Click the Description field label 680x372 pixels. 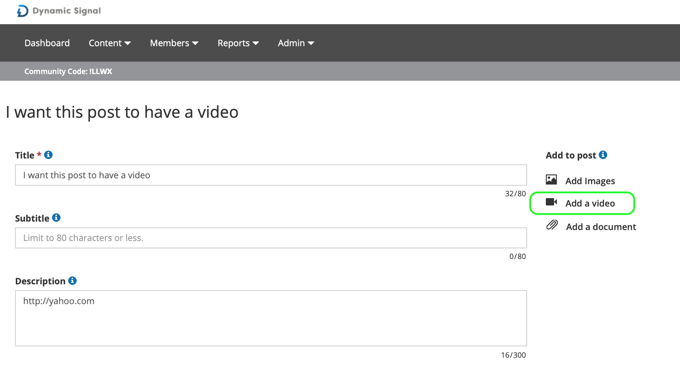click(40, 281)
